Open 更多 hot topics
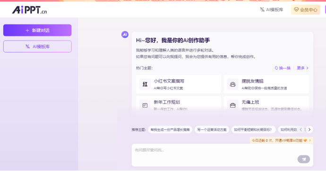The height and width of the screenshot is (171, 326). [302, 68]
